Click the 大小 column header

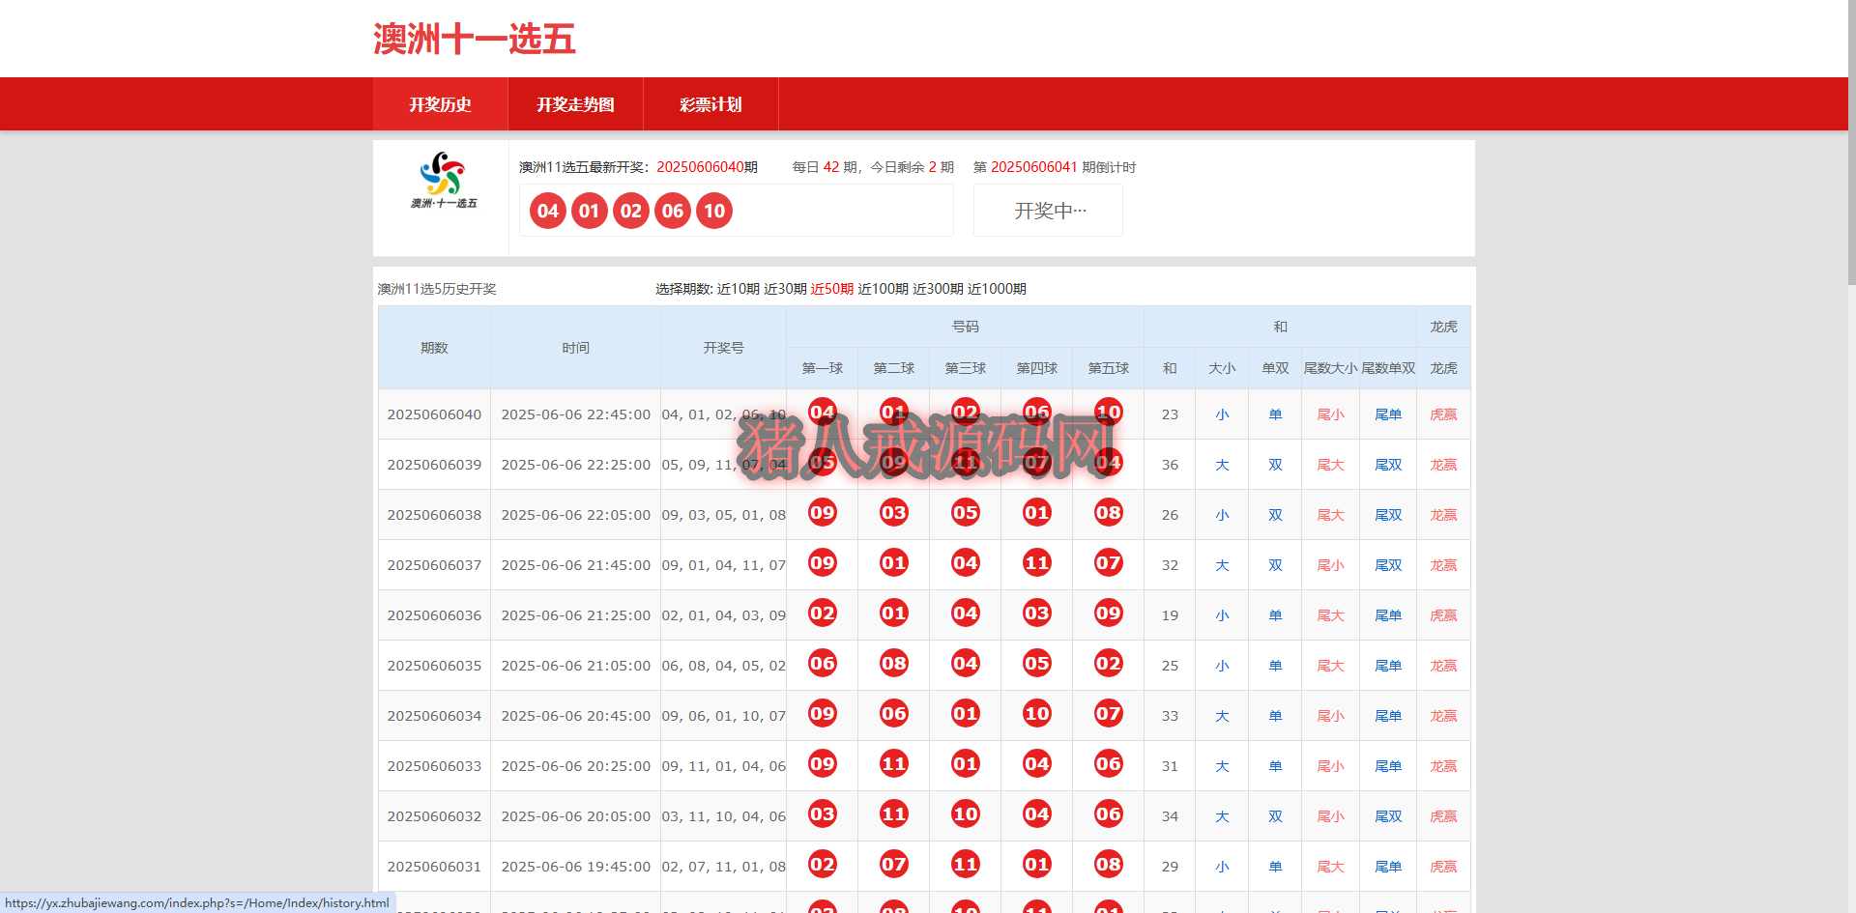click(1222, 368)
